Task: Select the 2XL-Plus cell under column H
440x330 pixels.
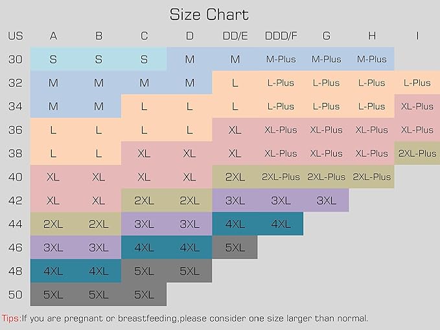Action: [x=371, y=177]
